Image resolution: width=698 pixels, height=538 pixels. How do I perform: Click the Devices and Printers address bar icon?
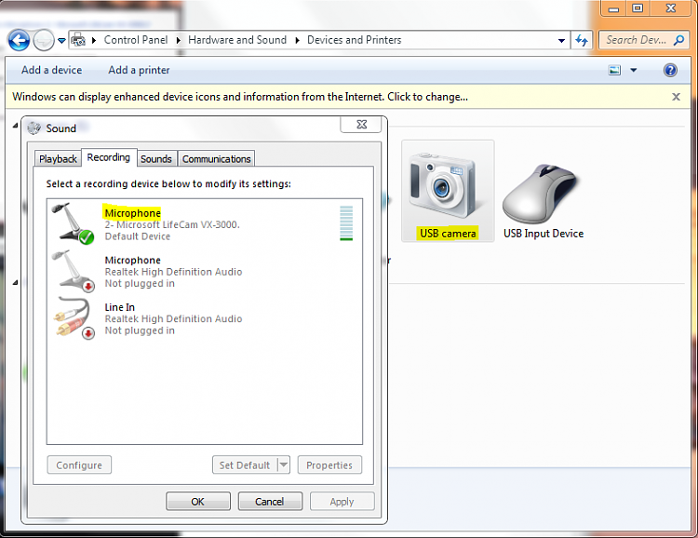(x=78, y=40)
